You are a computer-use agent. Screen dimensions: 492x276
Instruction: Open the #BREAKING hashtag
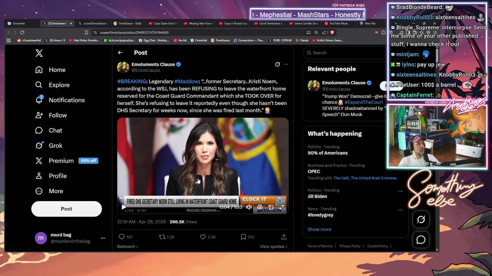(x=132, y=81)
